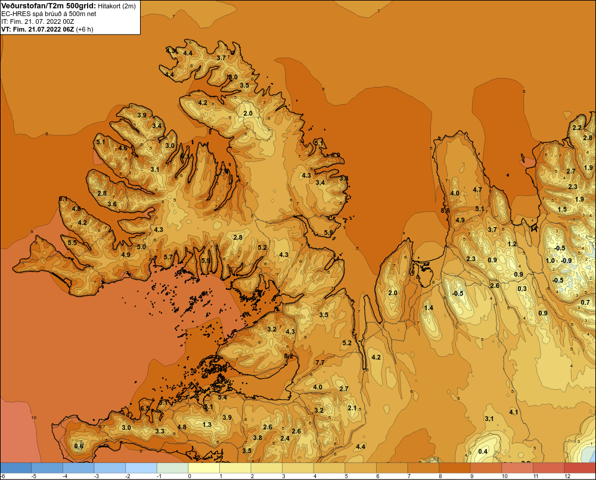This screenshot has width=596, height=480.
Task: Click the '-0.9' temperature value
Action: tap(566, 261)
